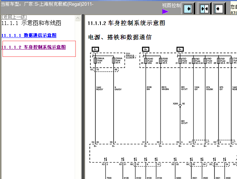Screen dimensions: 237x179
Task: Click wire label 6136 BN
Action: (x=149, y=88)
